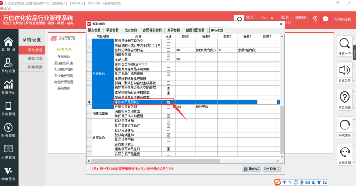
Task: Switch to 基本参数 tab
Action: point(94,30)
